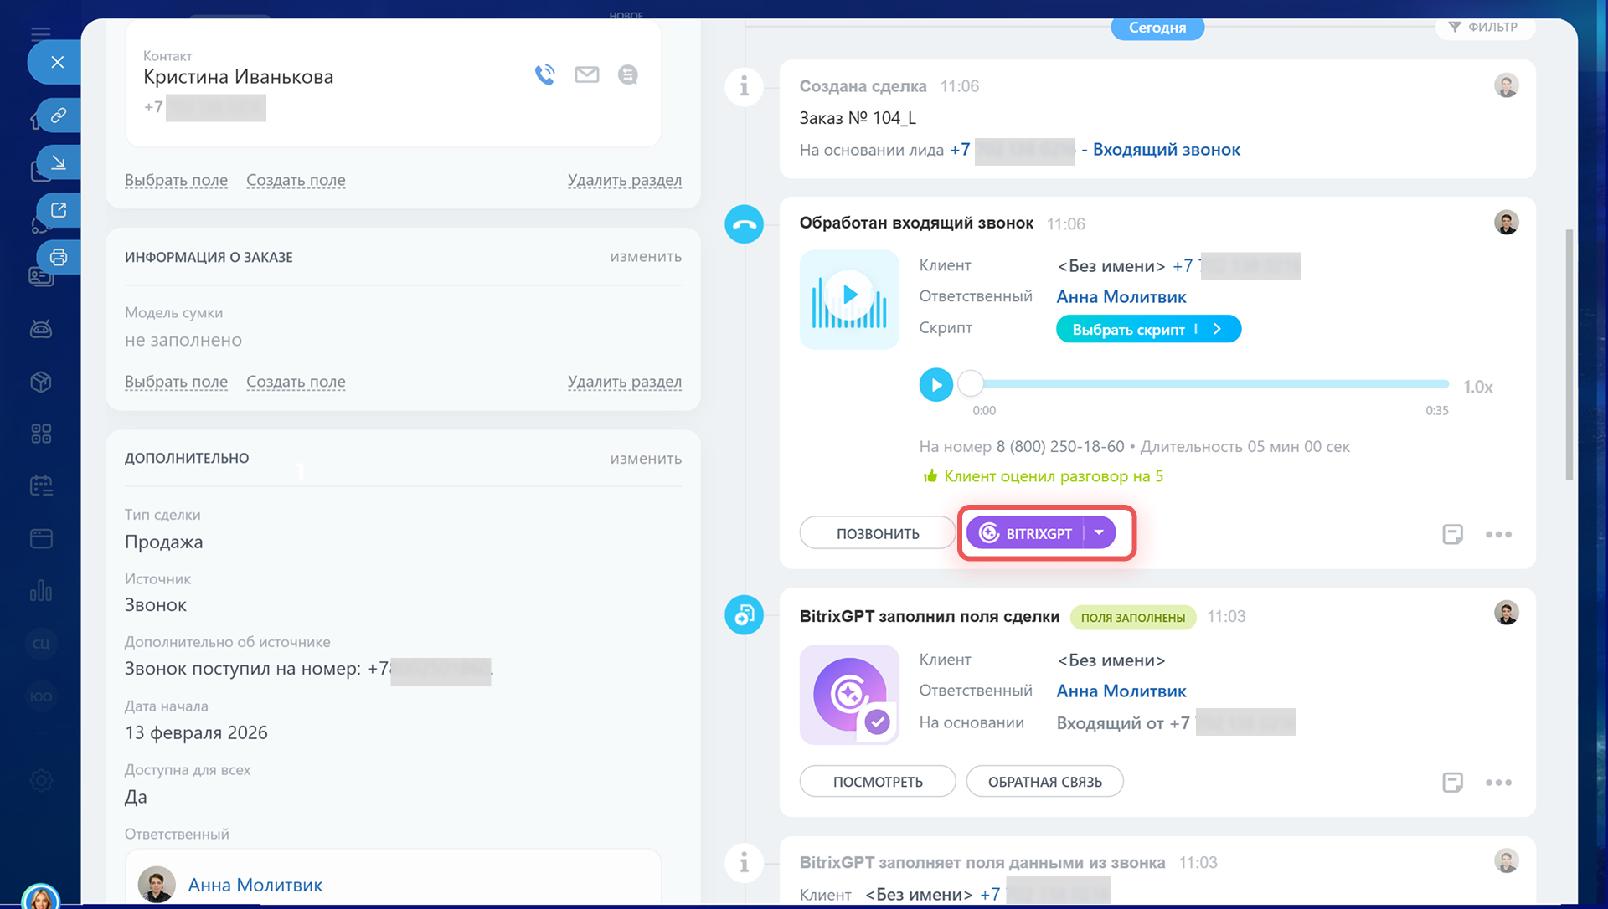Viewport: 1608px width, 909px height.
Task: Click the ПОСМОТРЕТЬ button
Action: (877, 782)
